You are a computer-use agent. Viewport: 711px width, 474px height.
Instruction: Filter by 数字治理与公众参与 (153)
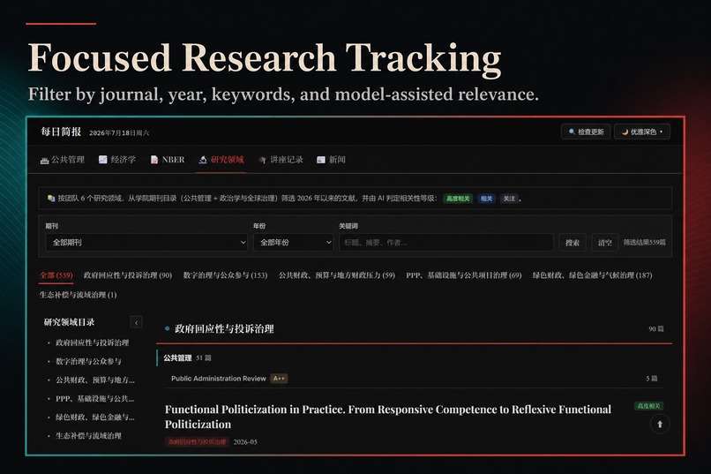pos(225,275)
